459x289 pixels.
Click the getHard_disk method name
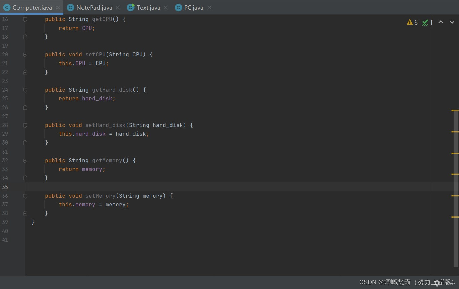112,90
